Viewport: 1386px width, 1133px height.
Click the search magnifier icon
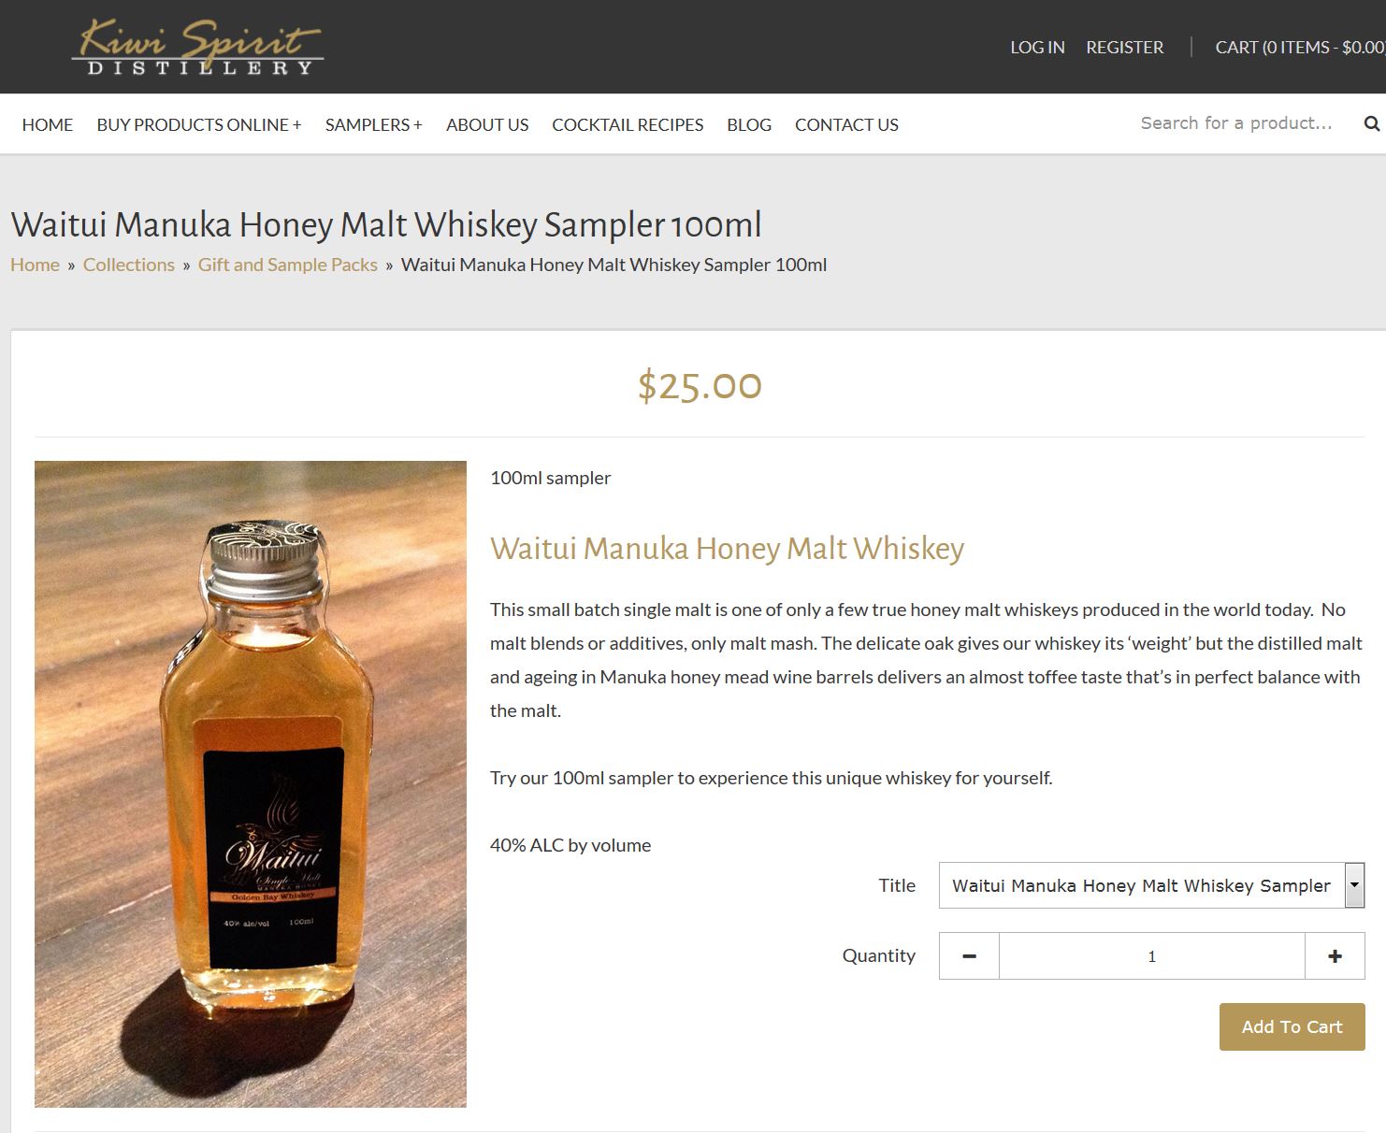(1371, 123)
